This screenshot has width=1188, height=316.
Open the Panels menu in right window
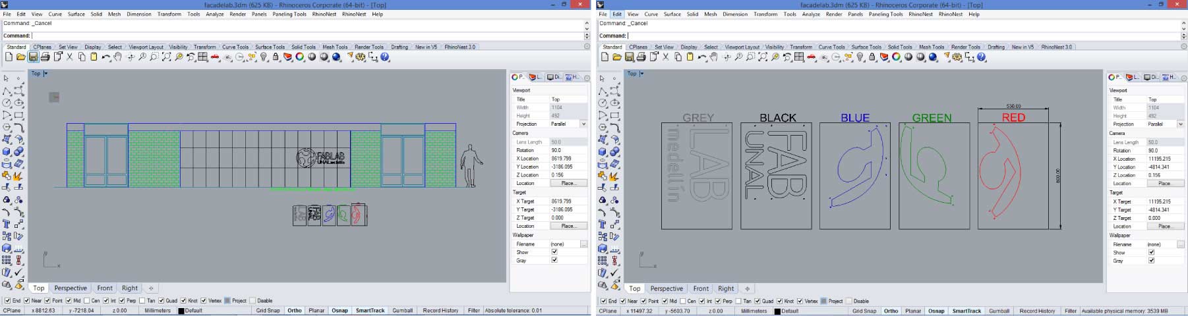pyautogui.click(x=855, y=14)
